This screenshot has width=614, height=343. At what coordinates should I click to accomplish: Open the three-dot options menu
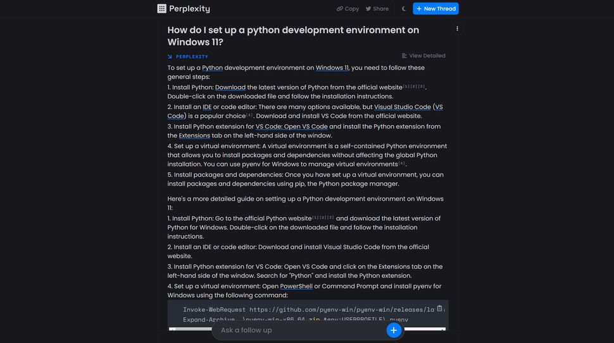tap(457, 28)
